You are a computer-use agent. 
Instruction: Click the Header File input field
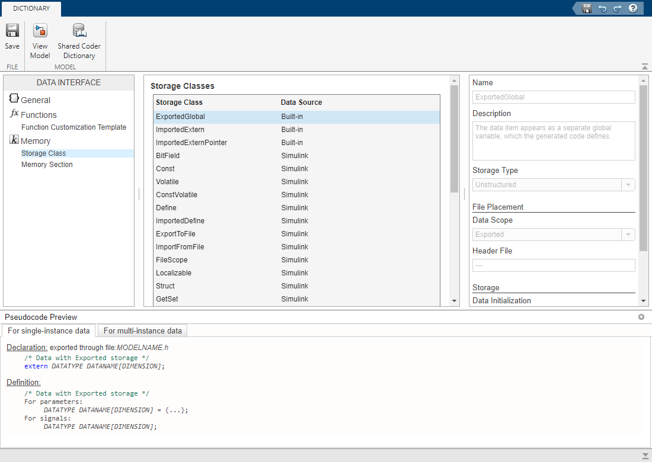(x=553, y=265)
